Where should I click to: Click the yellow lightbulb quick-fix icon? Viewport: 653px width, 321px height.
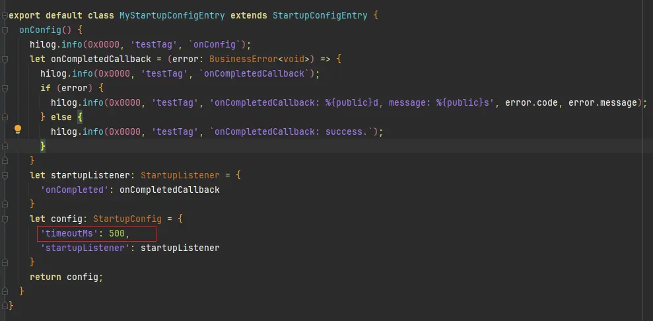[18, 129]
